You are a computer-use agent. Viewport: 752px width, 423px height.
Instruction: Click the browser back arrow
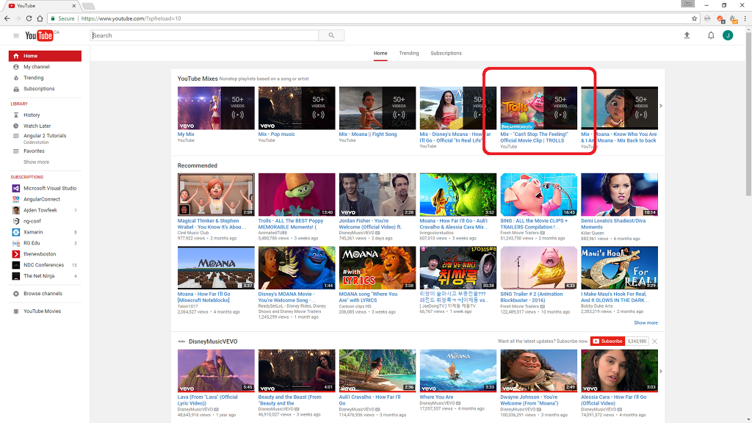(7, 18)
